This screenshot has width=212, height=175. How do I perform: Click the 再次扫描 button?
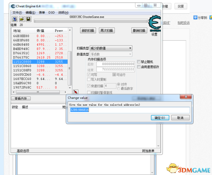107,30
